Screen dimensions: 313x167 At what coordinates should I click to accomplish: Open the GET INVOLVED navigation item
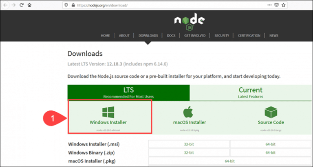[195, 36]
